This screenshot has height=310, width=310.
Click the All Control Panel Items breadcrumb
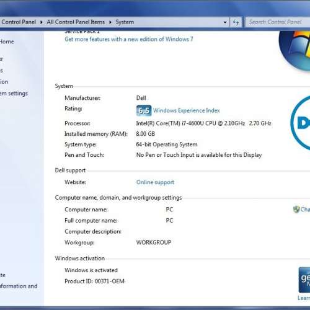(76, 22)
